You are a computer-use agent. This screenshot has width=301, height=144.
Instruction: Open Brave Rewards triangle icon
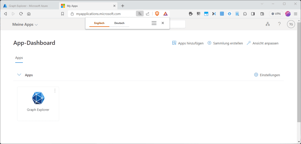[x=165, y=14]
